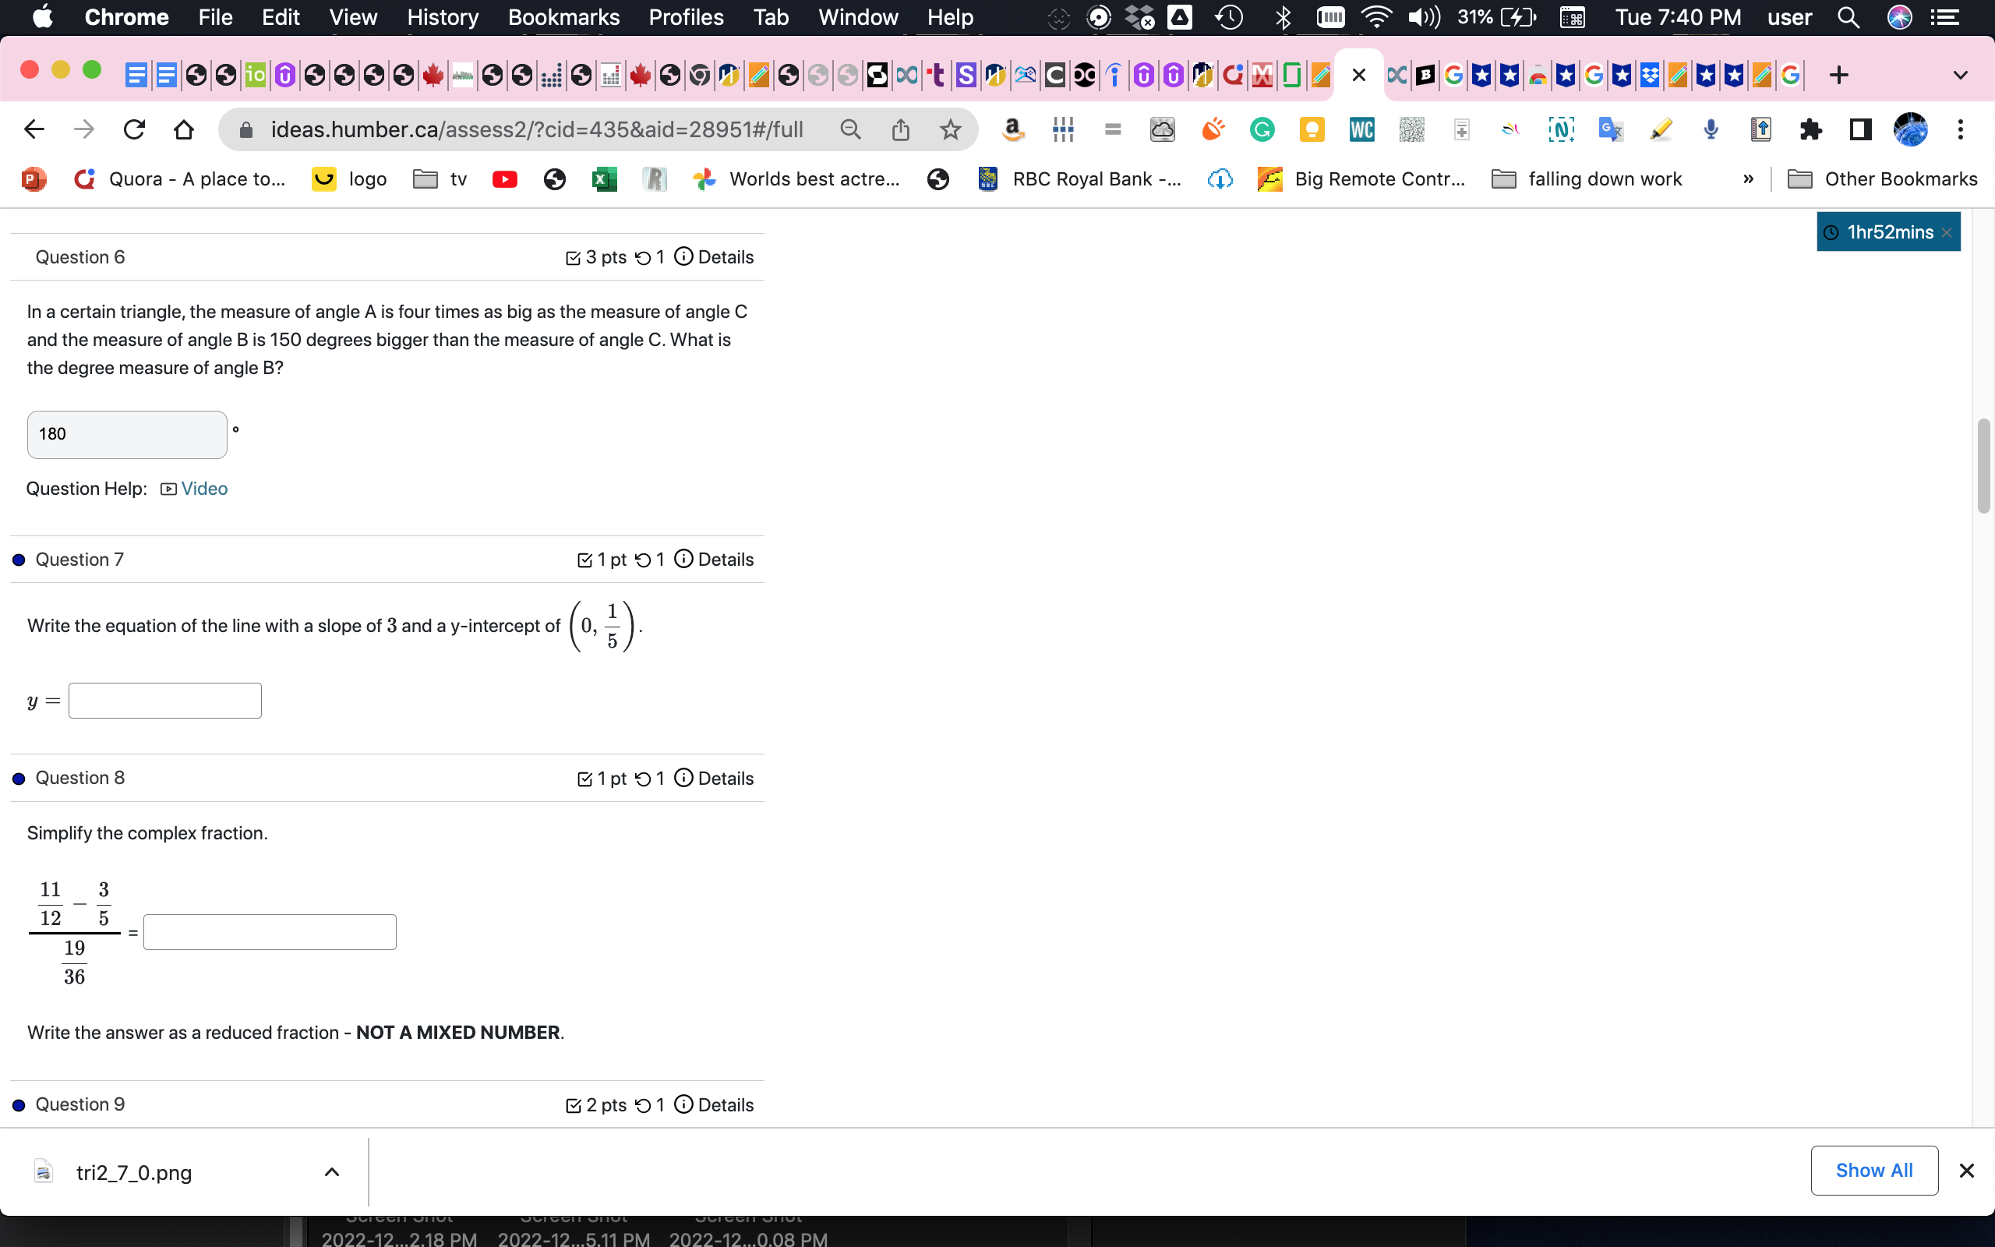The image size is (1995, 1247).
Task: Click the WC word counter extension icon
Action: click(x=1361, y=129)
